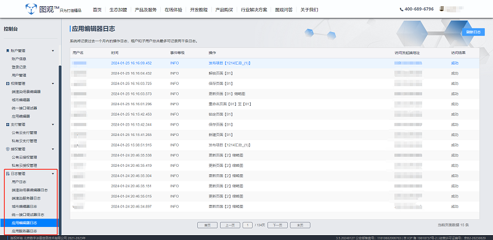Click the 支付管理 section icon
Image resolution: width=493 pixels, height=240 pixels.
(x=8, y=125)
